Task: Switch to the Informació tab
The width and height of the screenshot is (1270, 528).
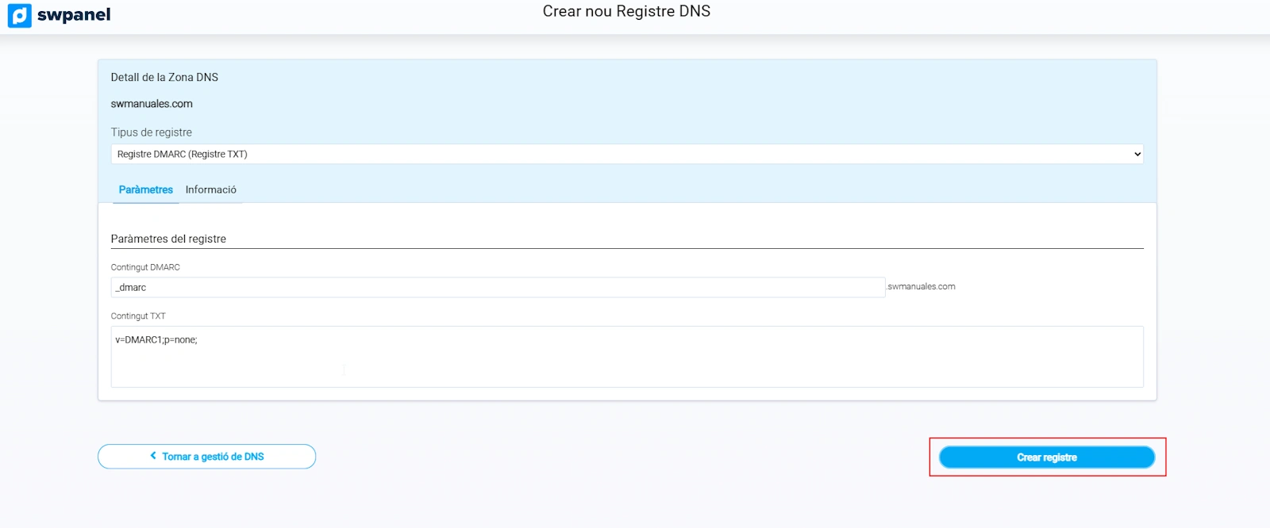Action: pyautogui.click(x=211, y=189)
